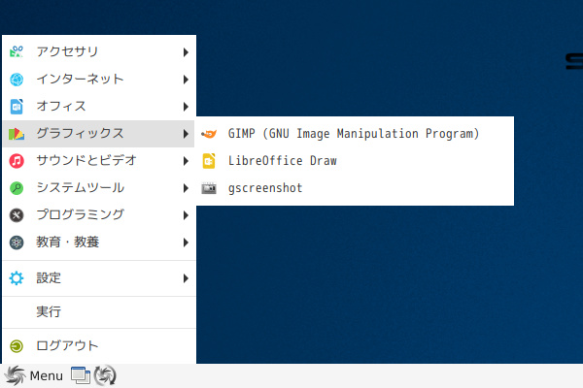
Task: Choose ログアウト from the menu
Action: [x=99, y=346]
